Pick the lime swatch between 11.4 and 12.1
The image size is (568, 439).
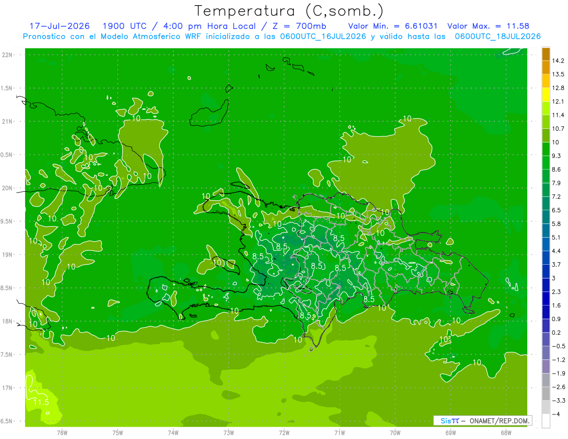click(546, 108)
